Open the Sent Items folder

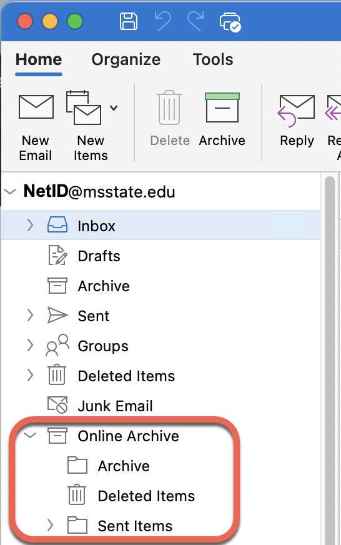(x=135, y=526)
